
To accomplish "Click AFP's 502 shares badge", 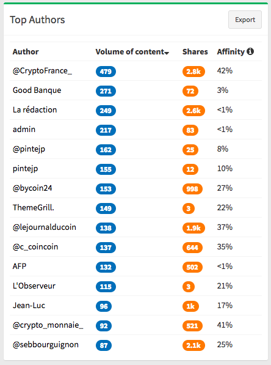I will pos(192,267).
